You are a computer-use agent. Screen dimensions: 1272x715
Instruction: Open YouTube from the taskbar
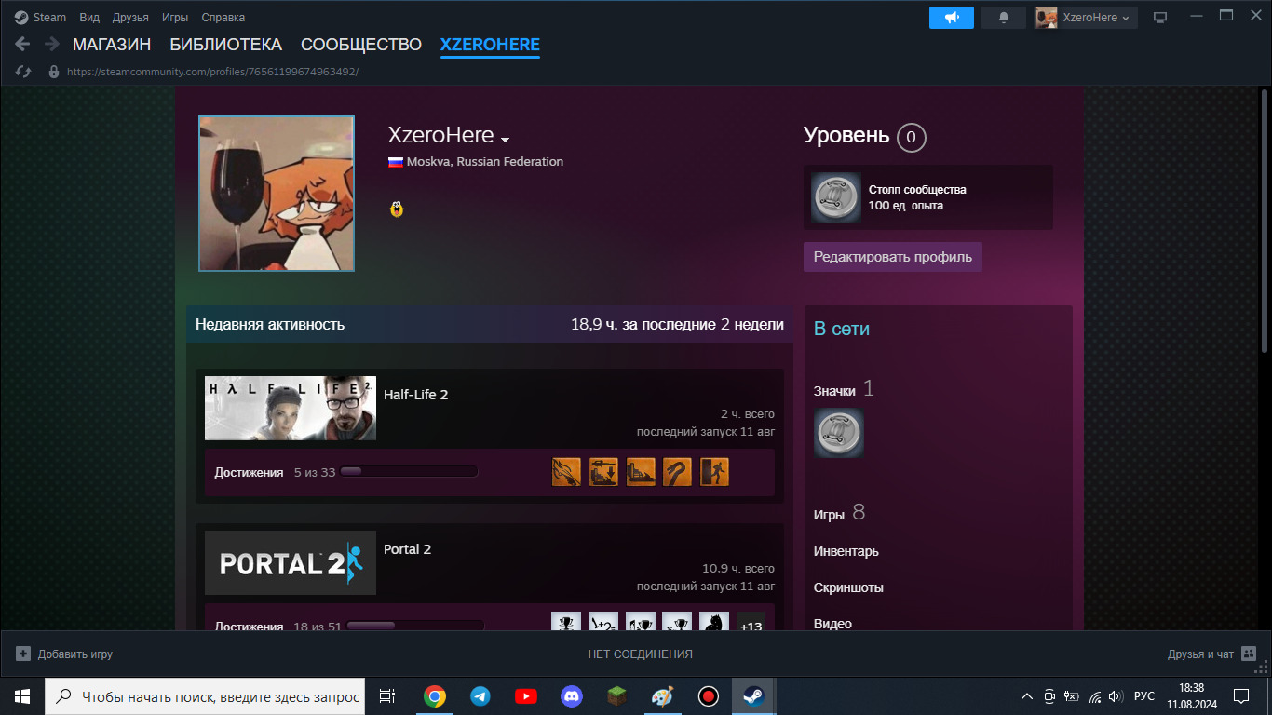click(x=526, y=696)
